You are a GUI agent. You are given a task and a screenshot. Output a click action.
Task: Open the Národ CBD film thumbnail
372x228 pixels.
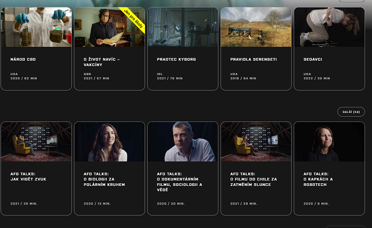[x=36, y=27]
